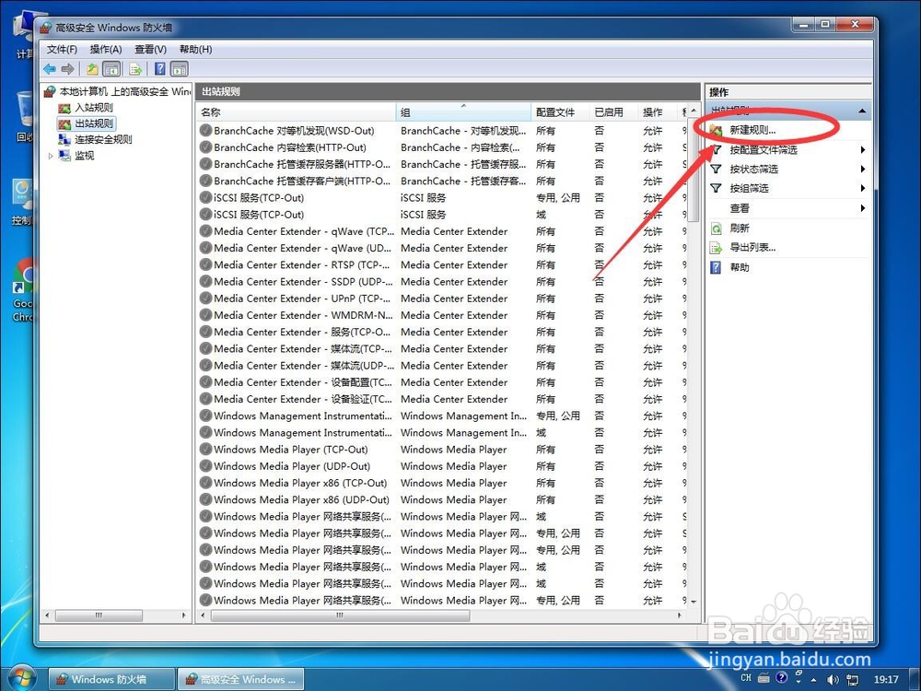
Task: Click the back navigation arrow
Action: coord(50,68)
